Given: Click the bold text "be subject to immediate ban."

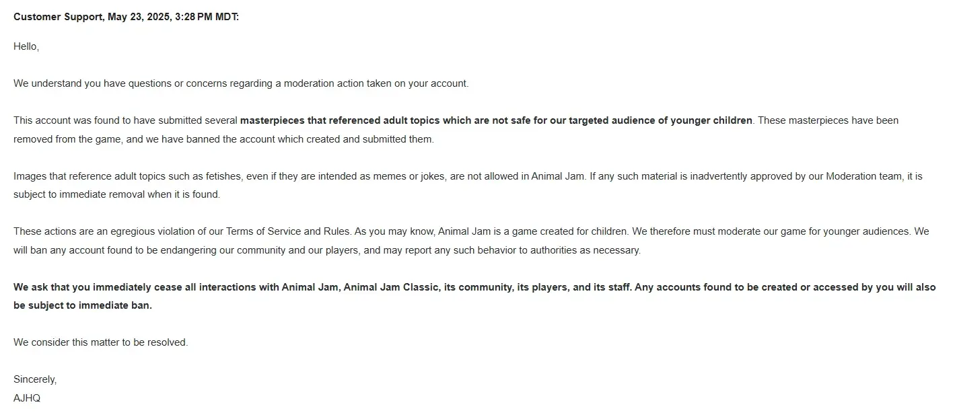Looking at the screenshot, I should (83, 305).
